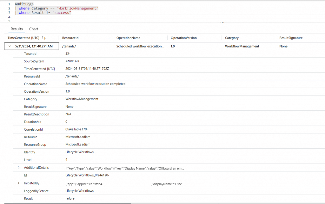Click the ResultSignature column header

pyautogui.click(x=291, y=38)
